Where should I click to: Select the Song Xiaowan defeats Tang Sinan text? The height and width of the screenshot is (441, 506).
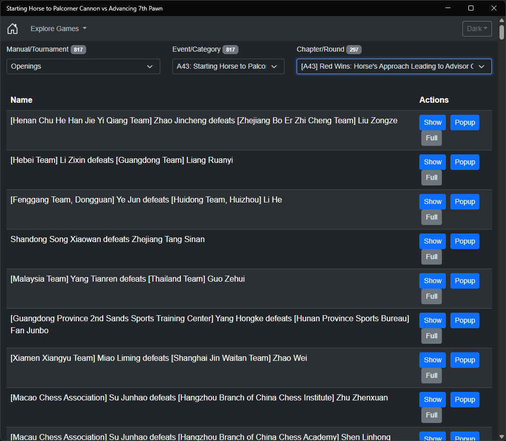pos(107,240)
